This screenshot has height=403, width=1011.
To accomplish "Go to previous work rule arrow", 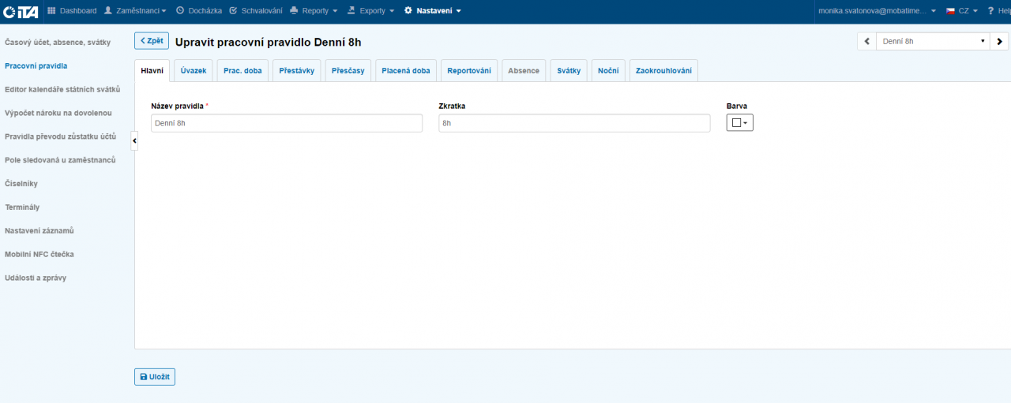I will 866,41.
